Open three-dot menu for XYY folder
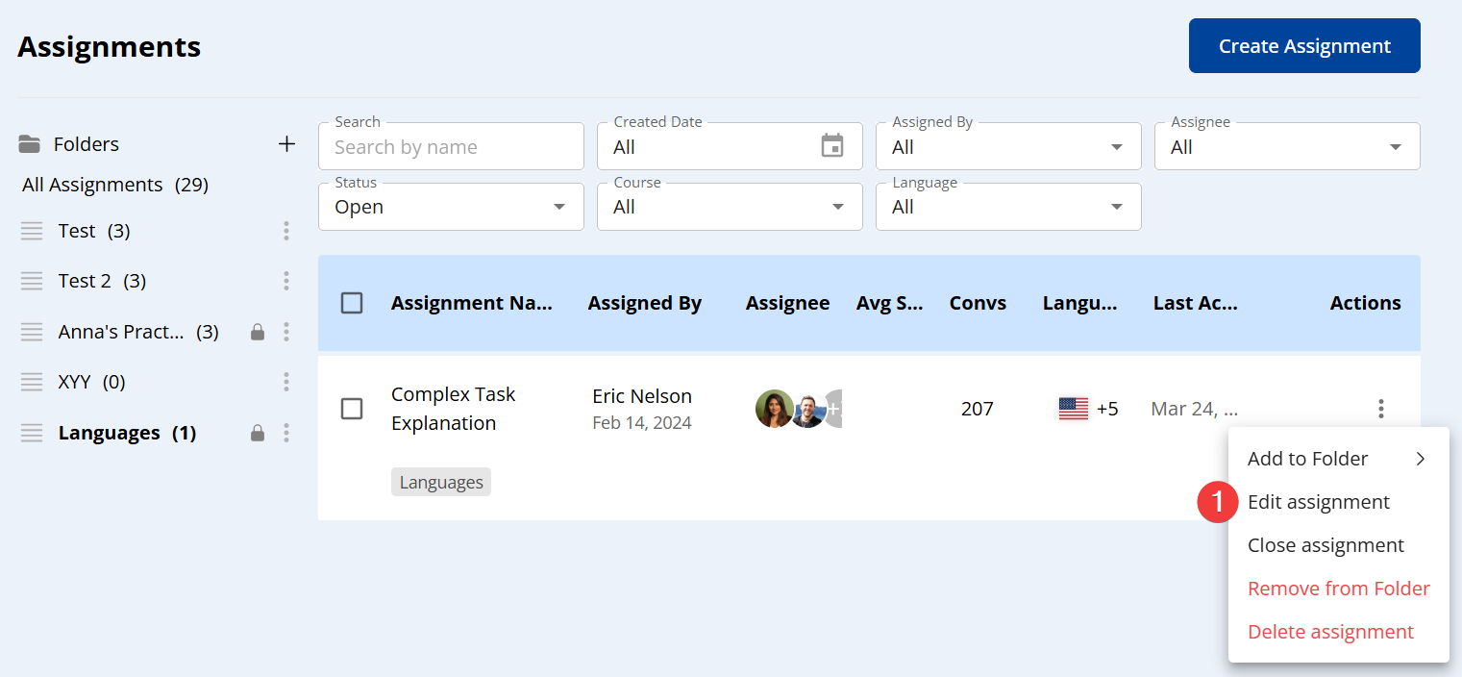The height and width of the screenshot is (677, 1462). click(x=286, y=382)
